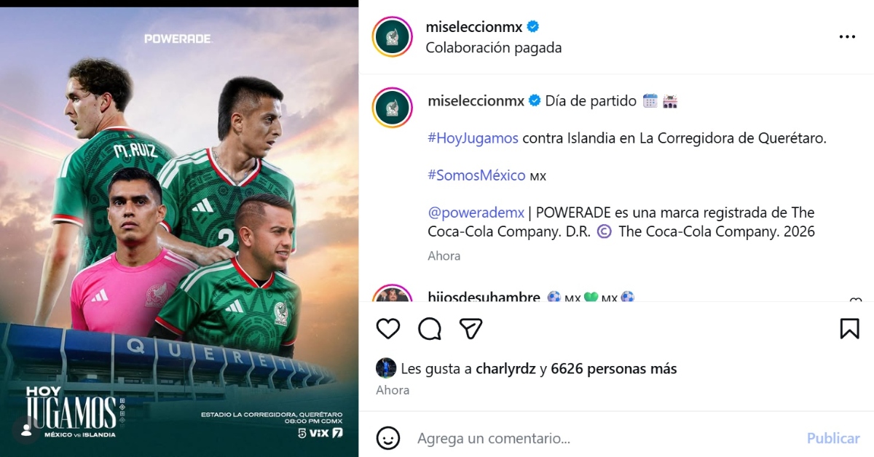Like the hijosdesuhambre comment

(x=856, y=301)
